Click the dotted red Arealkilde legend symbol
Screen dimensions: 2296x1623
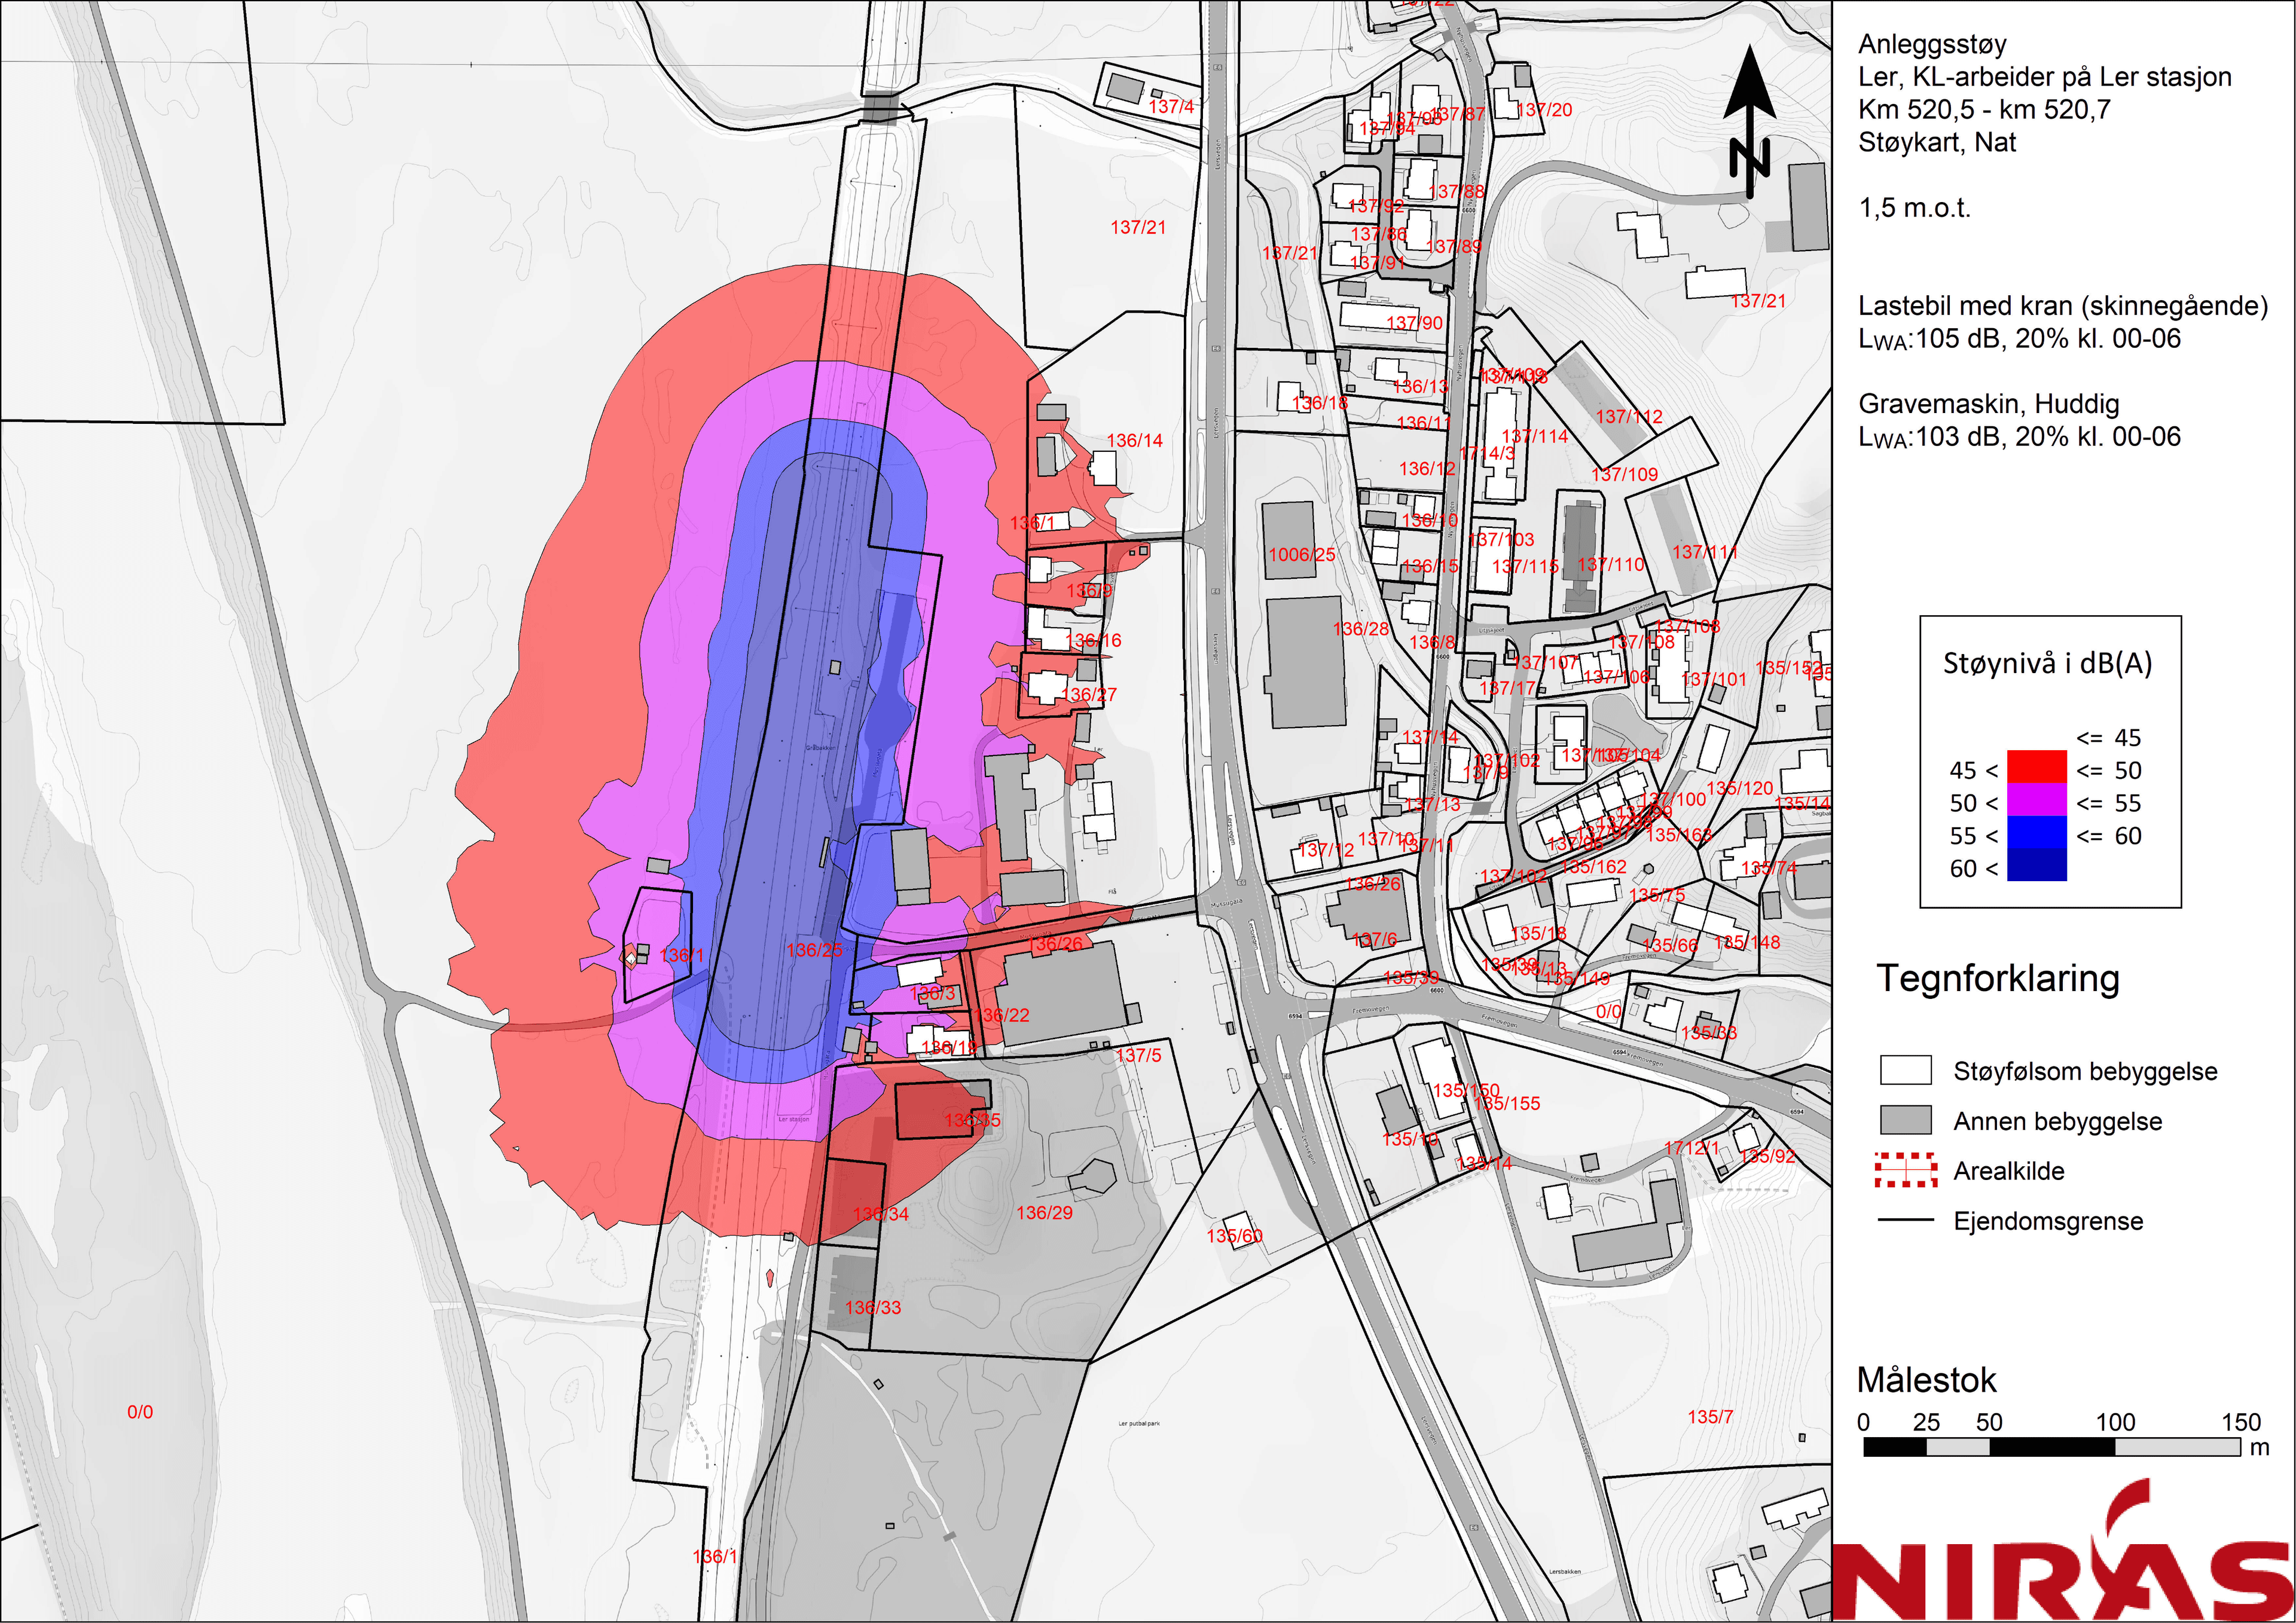[1905, 1170]
